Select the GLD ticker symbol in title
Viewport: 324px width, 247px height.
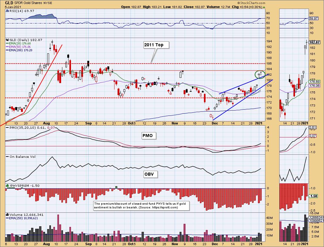9,3
